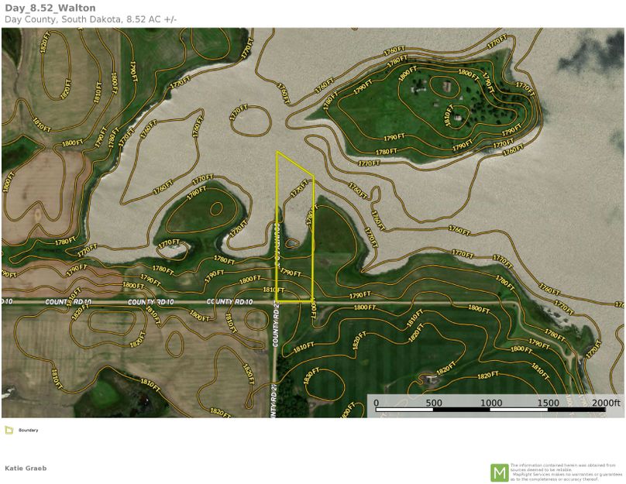Viewport: 626px width, 484px height.
Task: Click the Day_8.52_Walton map title
Action: pyautogui.click(x=50, y=8)
